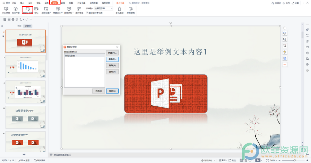Open the File (文件) menu
Viewport: 311px width, 163px height.
[x=6, y=3]
